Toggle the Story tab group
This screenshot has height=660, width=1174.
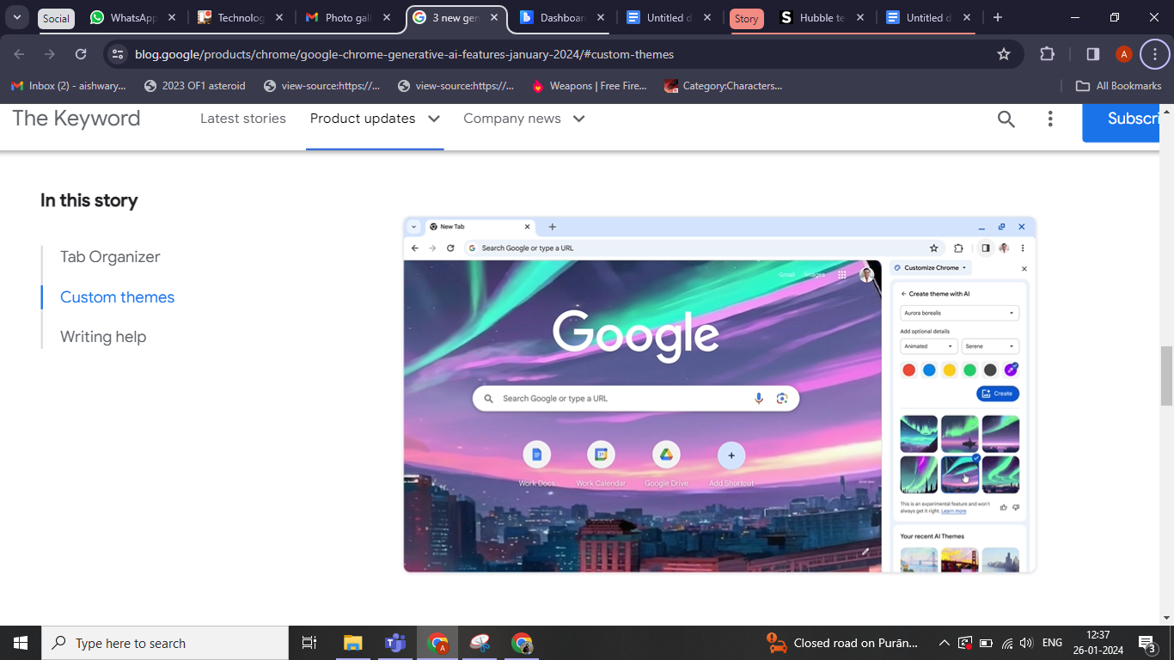(x=746, y=18)
